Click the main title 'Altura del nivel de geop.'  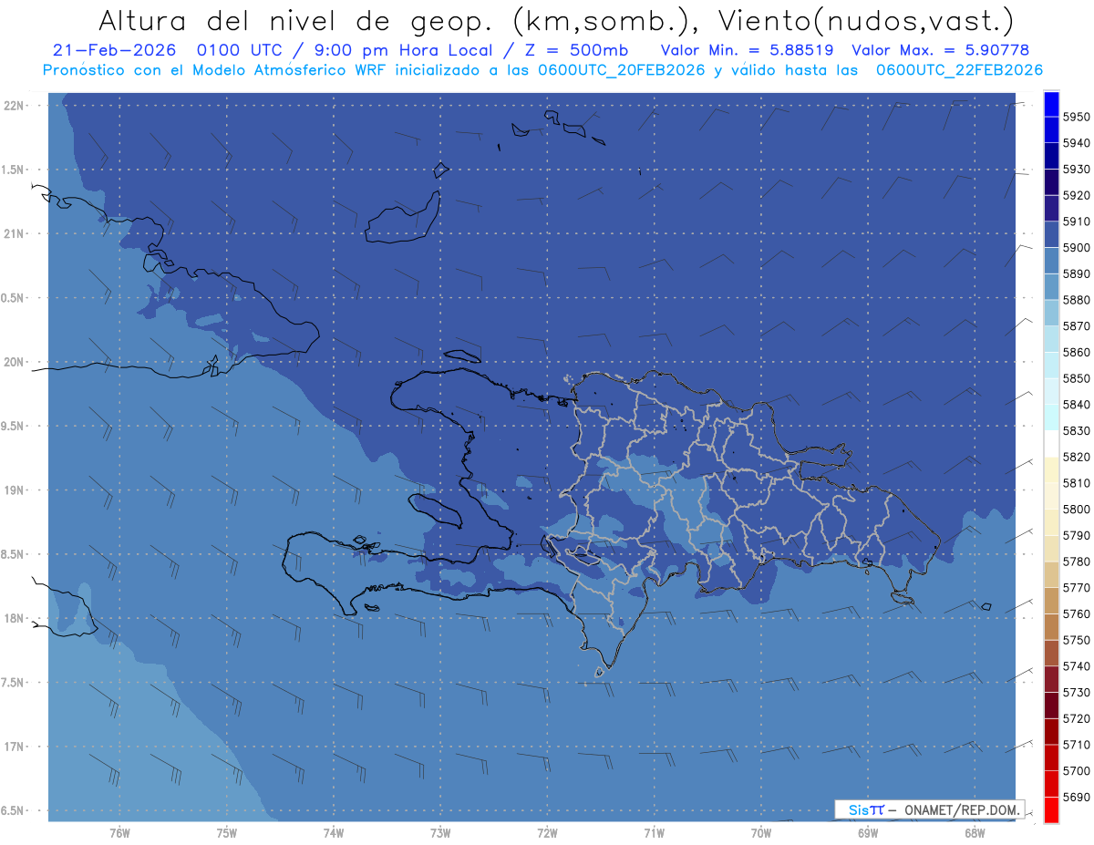point(299,20)
